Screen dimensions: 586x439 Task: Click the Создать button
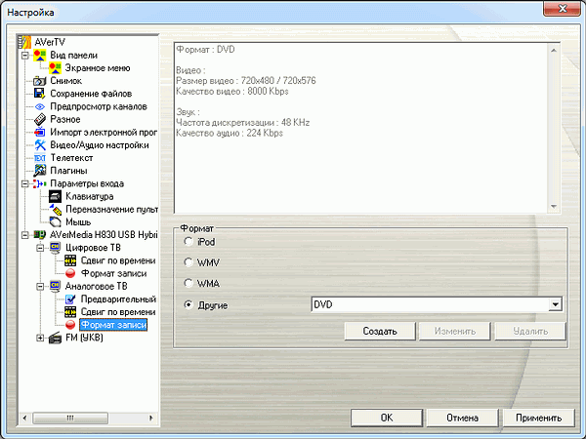point(380,331)
